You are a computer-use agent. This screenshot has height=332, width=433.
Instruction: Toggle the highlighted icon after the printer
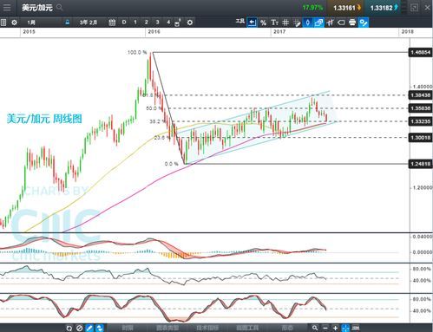pos(364,23)
